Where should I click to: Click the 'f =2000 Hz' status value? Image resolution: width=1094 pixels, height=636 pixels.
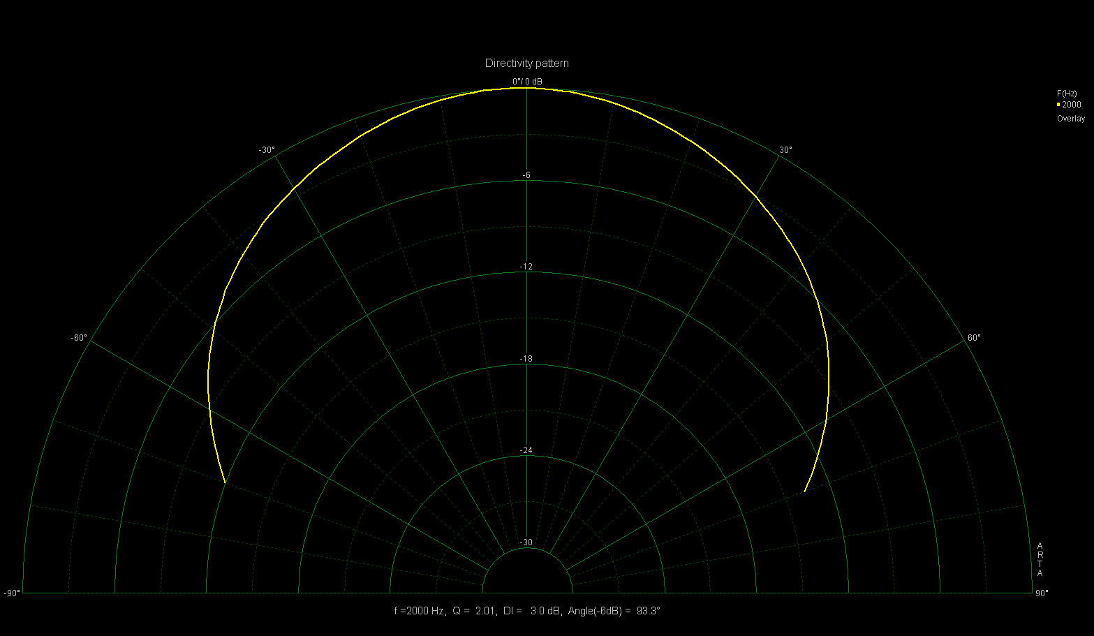[420, 611]
